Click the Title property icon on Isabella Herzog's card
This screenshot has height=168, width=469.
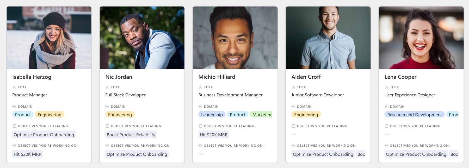pyautogui.click(x=14, y=87)
